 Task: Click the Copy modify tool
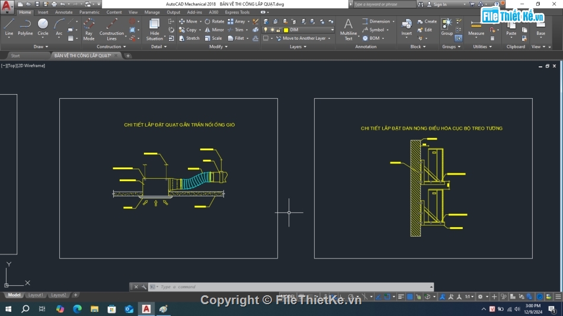coord(188,30)
